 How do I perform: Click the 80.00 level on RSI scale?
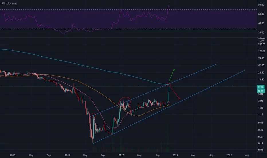tap(261, 5)
